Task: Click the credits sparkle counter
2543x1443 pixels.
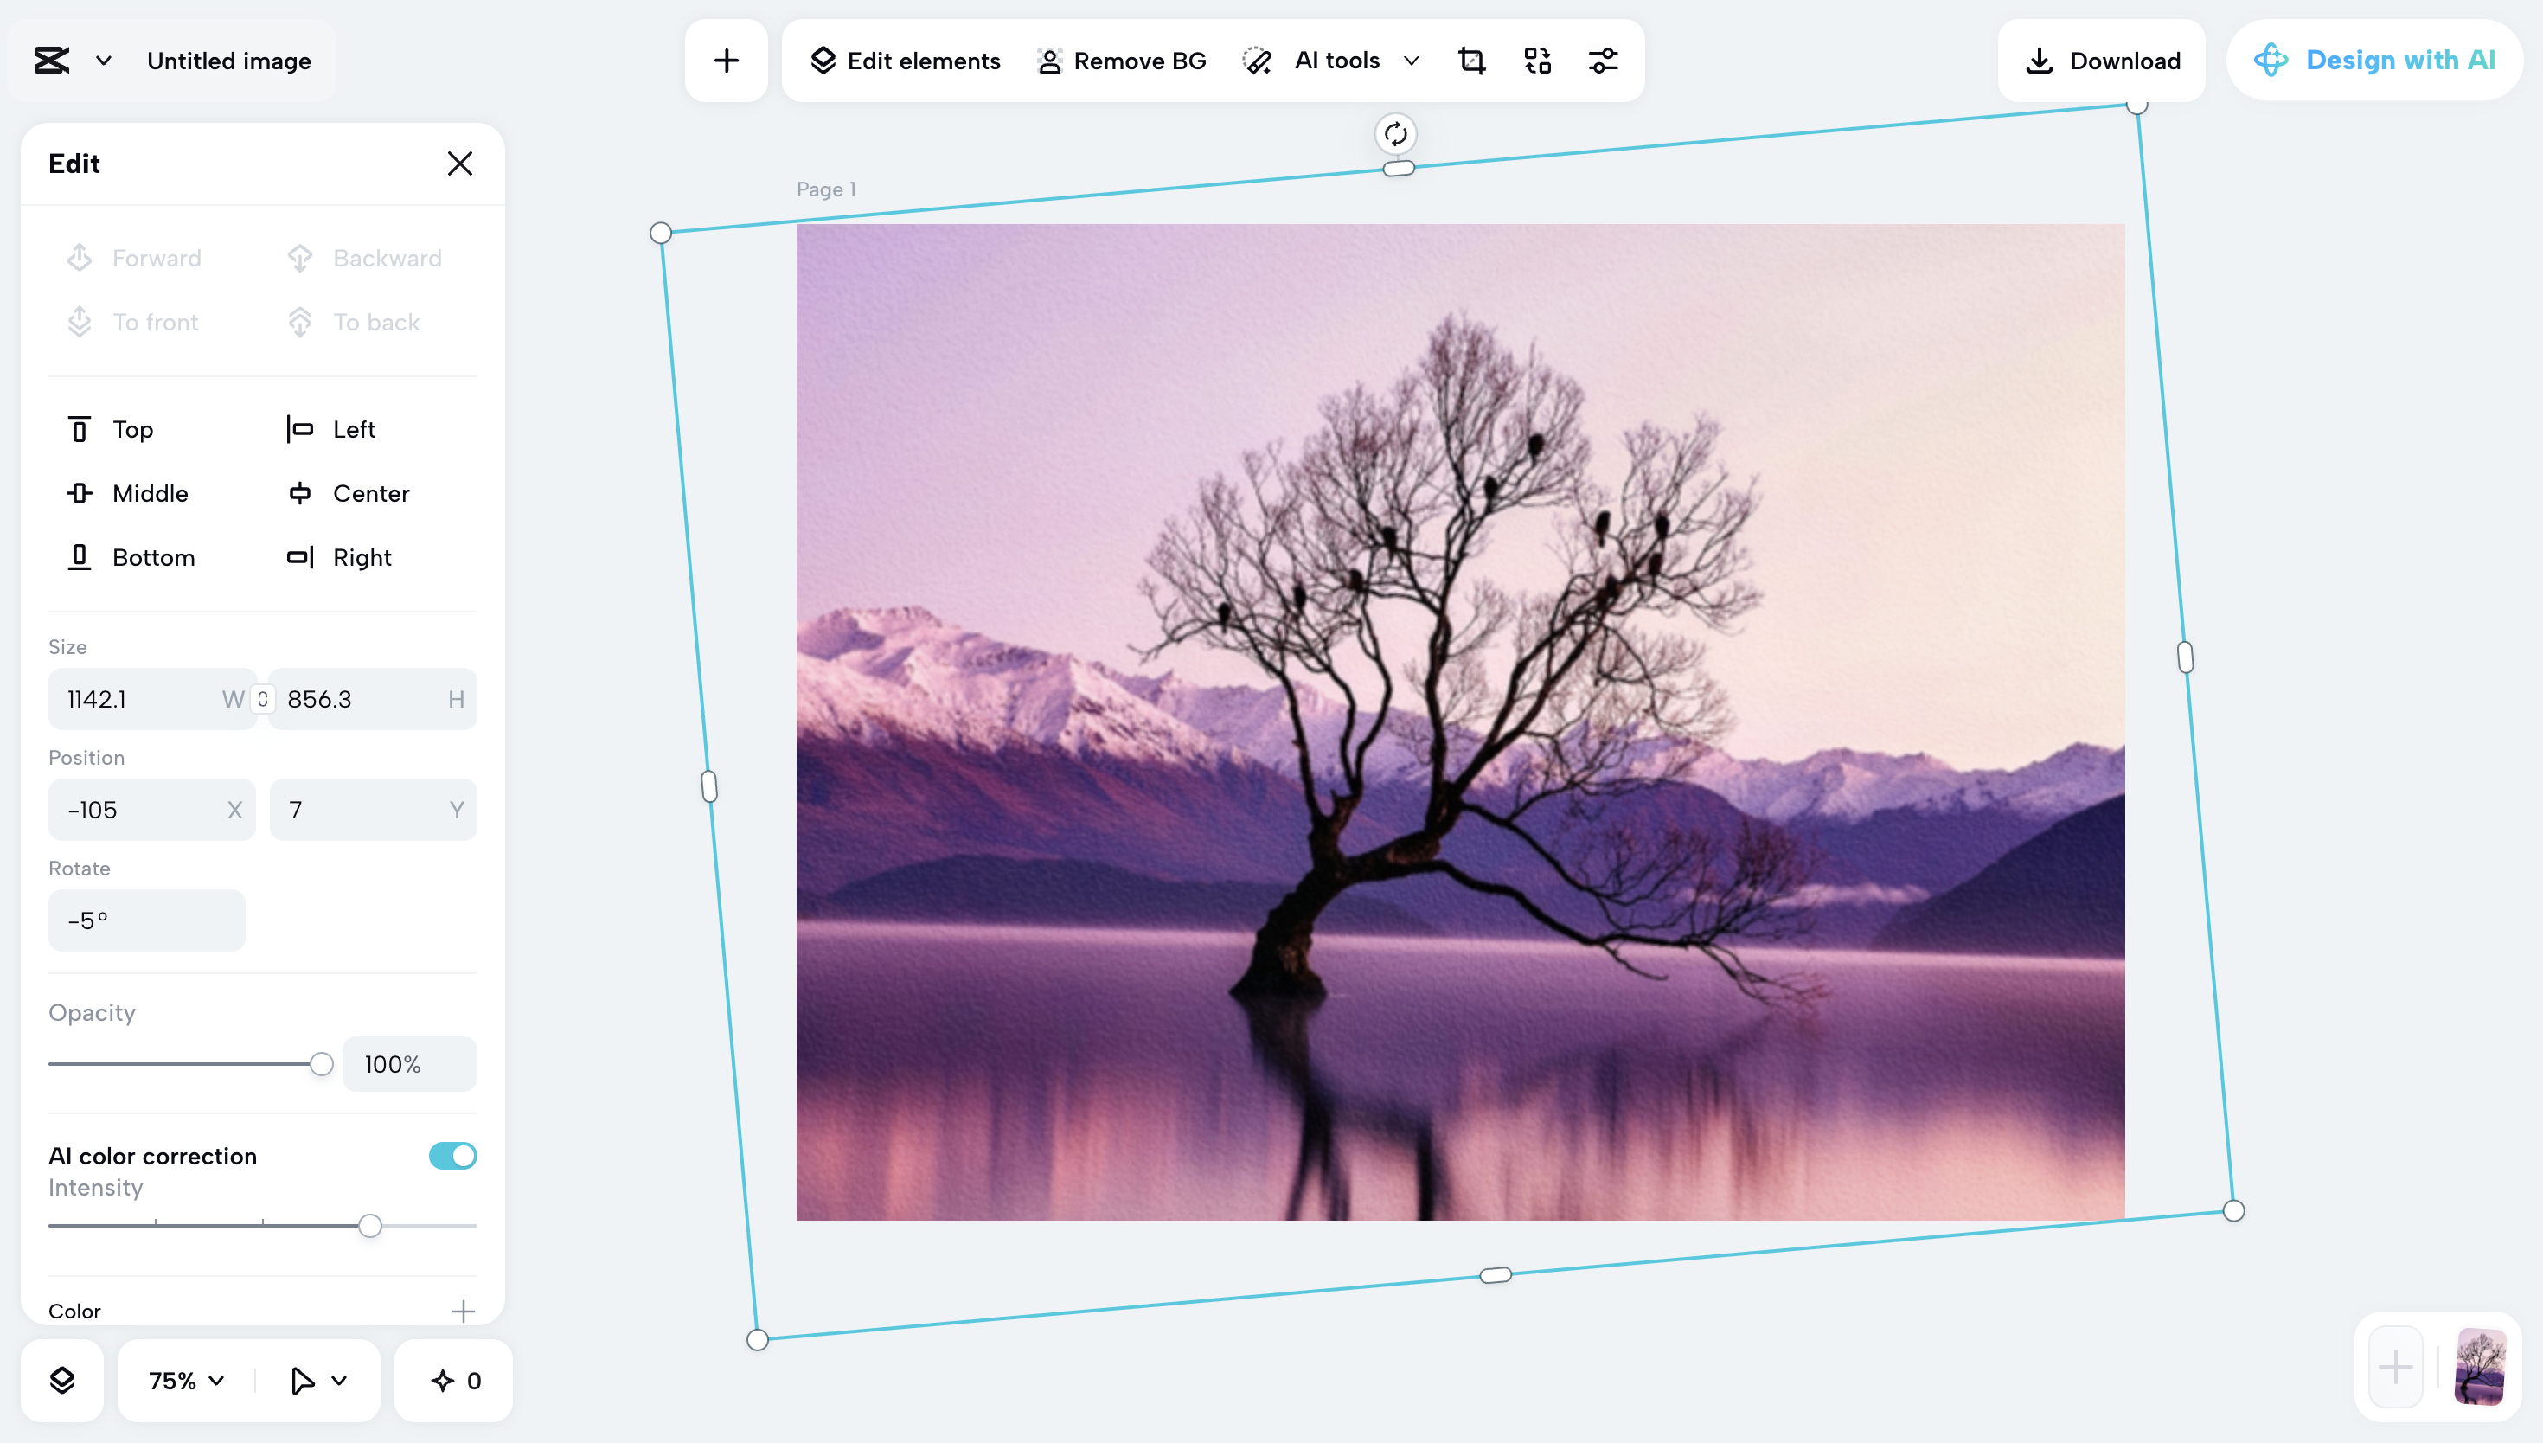Action: point(455,1381)
